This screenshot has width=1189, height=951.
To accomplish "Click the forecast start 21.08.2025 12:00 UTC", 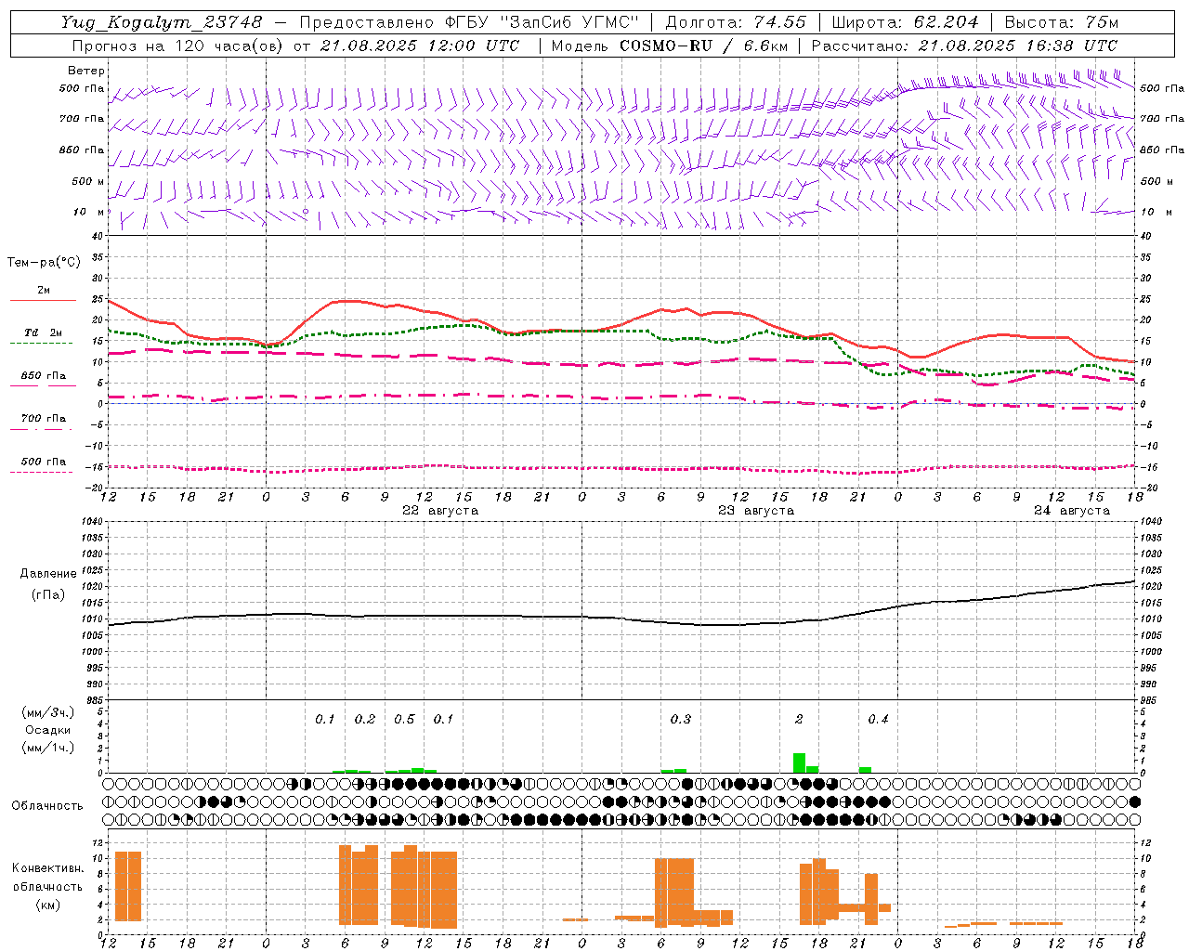I will coord(419,46).
